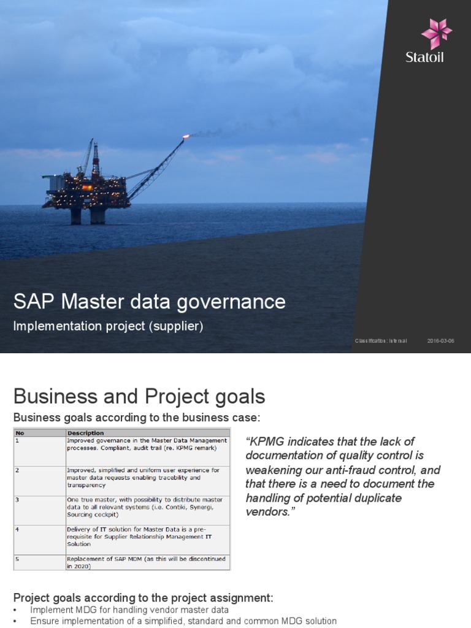
Task: Select 'Project goals according to the project assignment:' heading
Action: coord(143,597)
